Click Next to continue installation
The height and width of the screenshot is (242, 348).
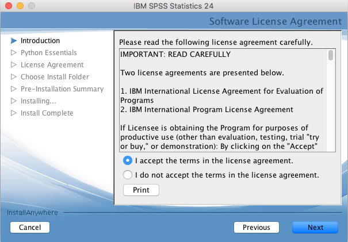click(315, 228)
